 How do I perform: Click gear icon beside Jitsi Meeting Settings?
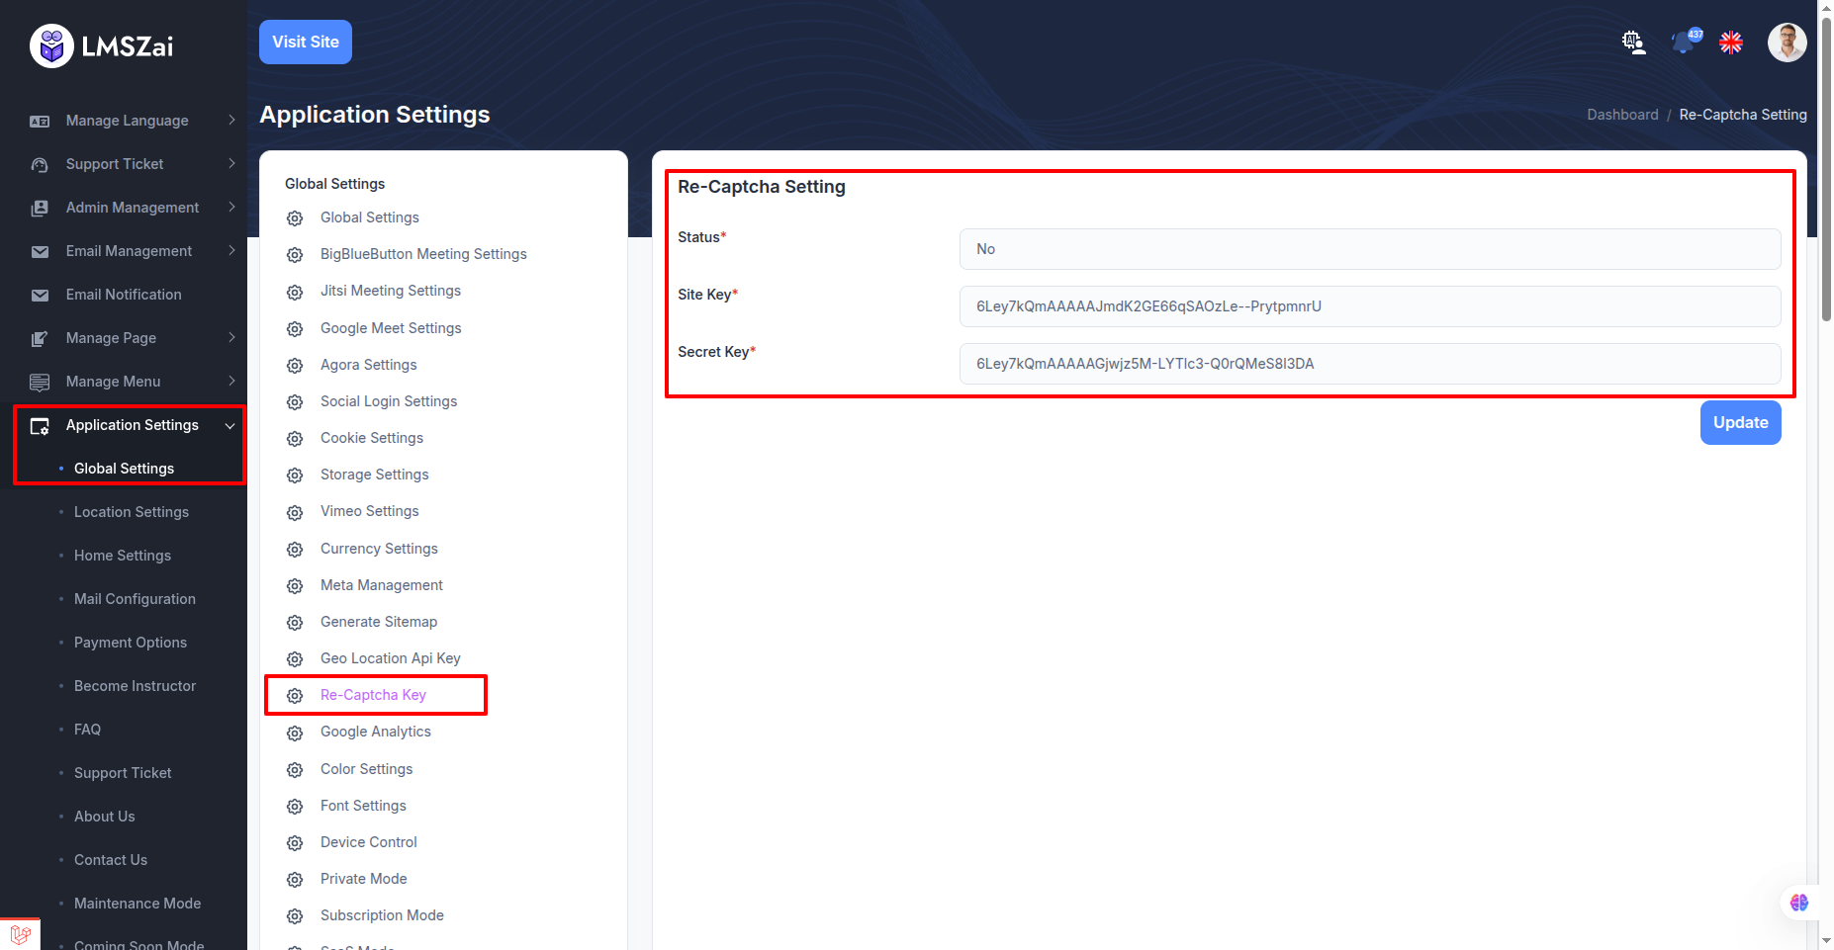point(295,292)
